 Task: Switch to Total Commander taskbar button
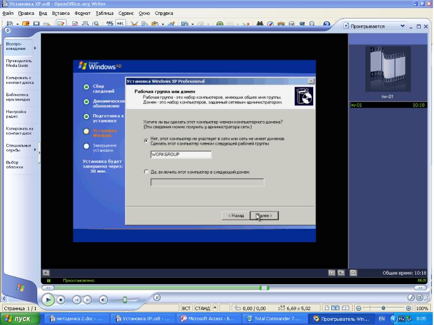click(x=274, y=319)
